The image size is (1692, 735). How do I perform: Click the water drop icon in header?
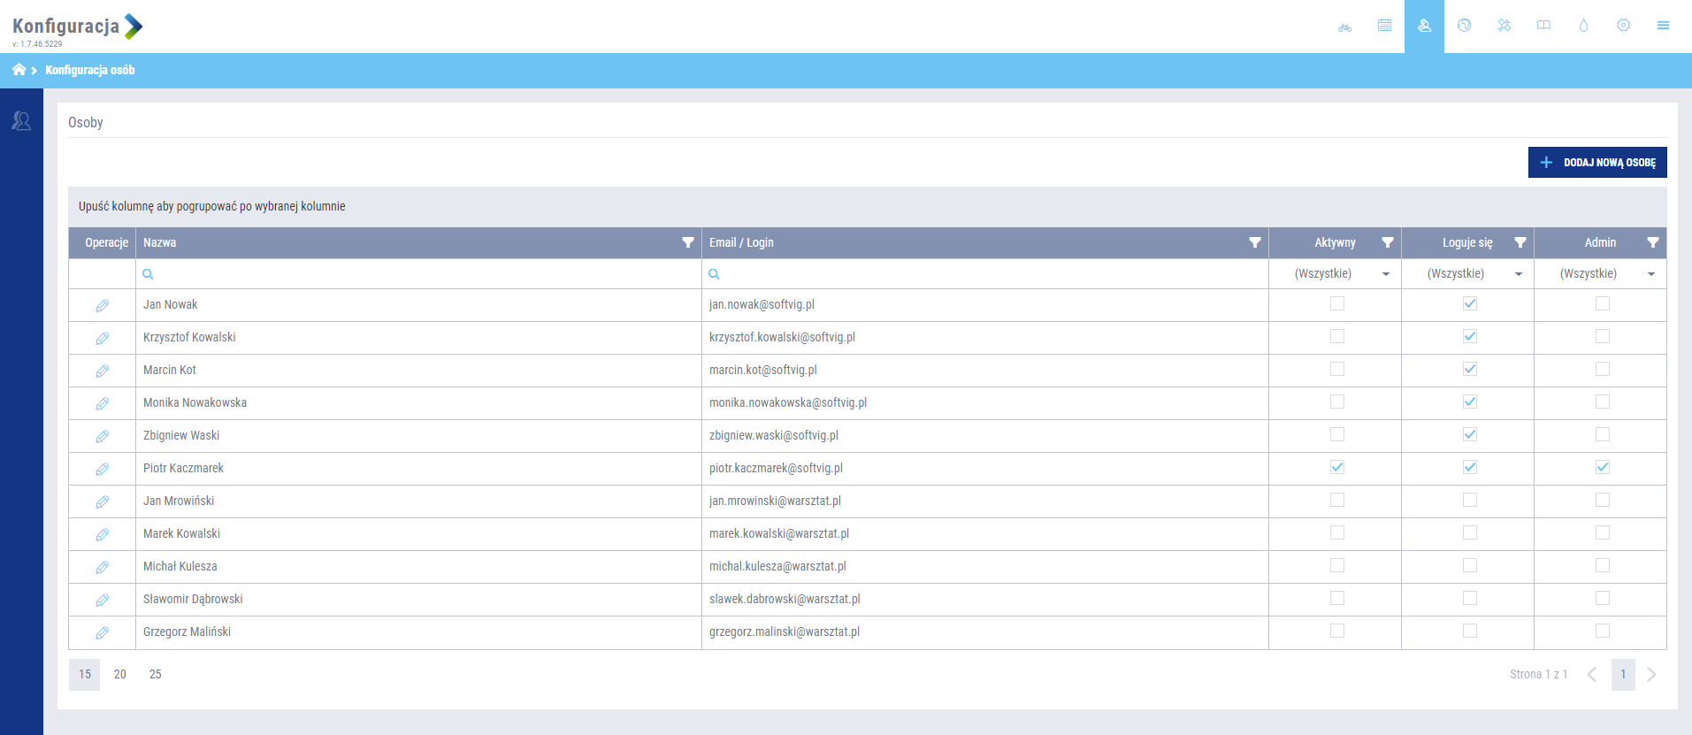click(1583, 26)
